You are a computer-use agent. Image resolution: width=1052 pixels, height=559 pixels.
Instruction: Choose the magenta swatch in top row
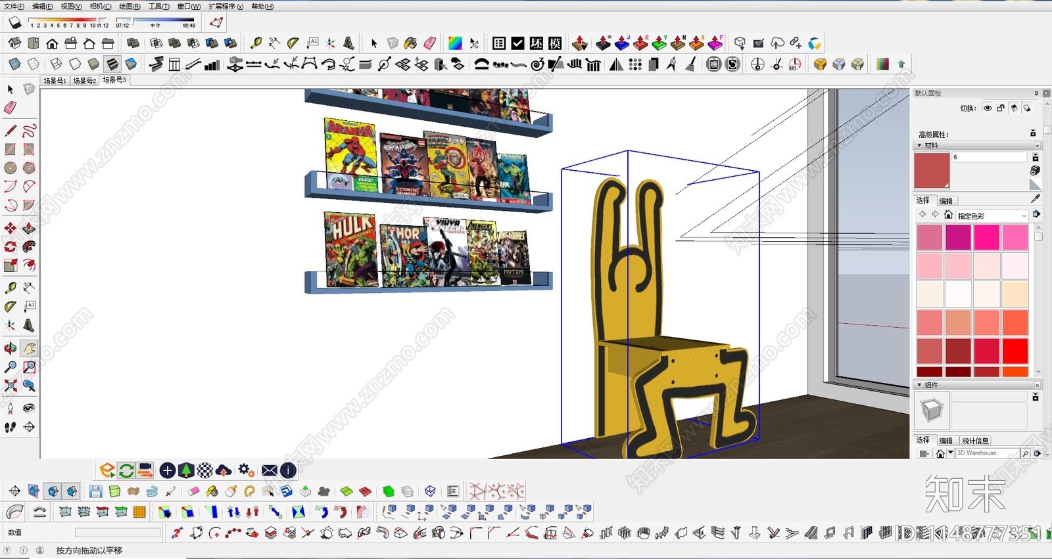point(959,237)
